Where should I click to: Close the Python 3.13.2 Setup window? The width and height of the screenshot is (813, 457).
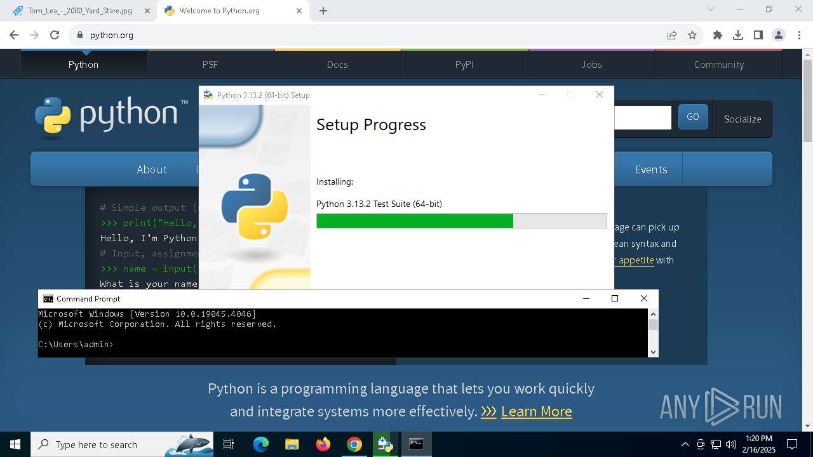point(599,95)
